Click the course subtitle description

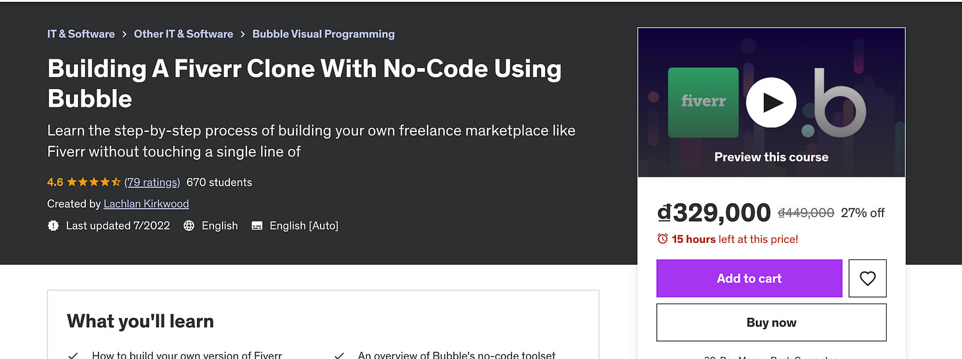point(311,141)
